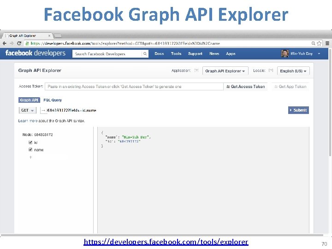
Task: Click the plus icon to add a field
Action: (x=30, y=157)
